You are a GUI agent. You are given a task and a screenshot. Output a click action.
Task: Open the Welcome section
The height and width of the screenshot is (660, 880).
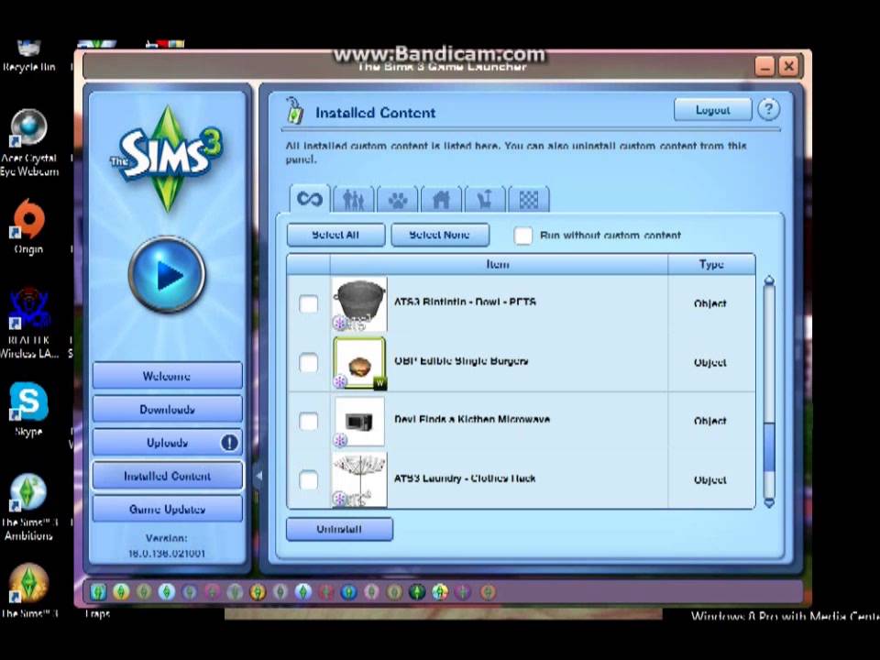[167, 376]
